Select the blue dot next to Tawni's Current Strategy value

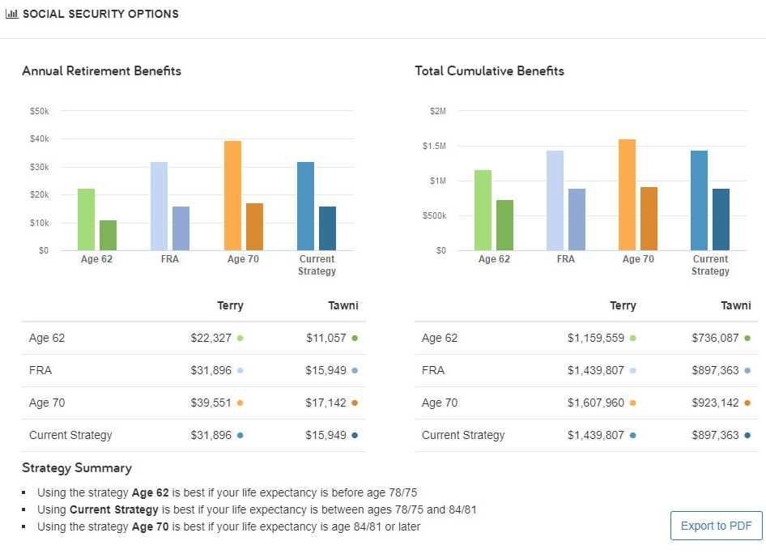point(356,435)
